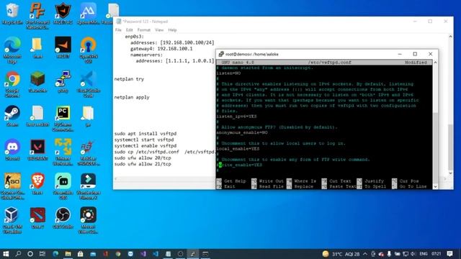Viewport: 461px width, 259px height.
Task: Open Microsoft Store from the taskbar
Action: click(80, 254)
